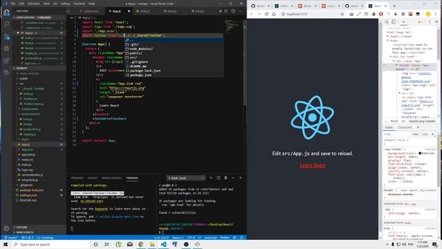Open the Terminal menu in VS Code menu bar
442x249 pixels.
pyautogui.click(x=79, y=3)
